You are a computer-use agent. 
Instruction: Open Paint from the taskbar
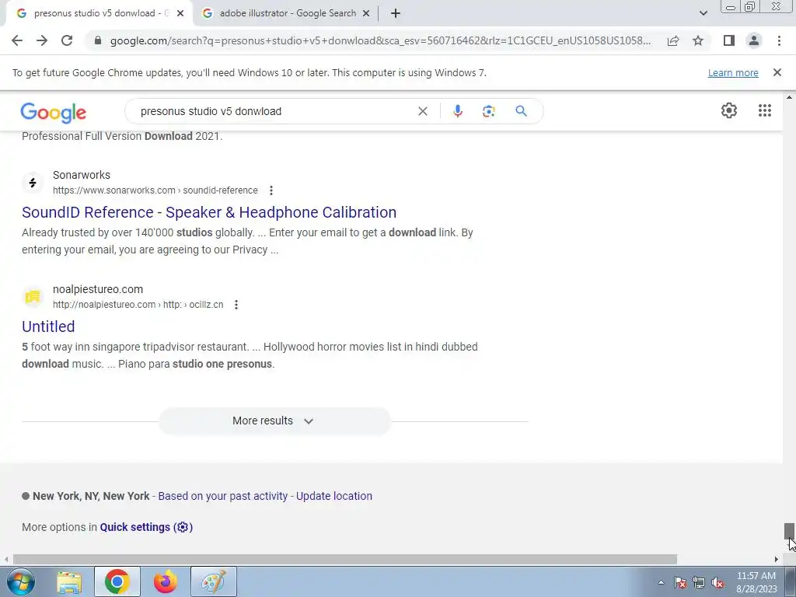coord(214,581)
